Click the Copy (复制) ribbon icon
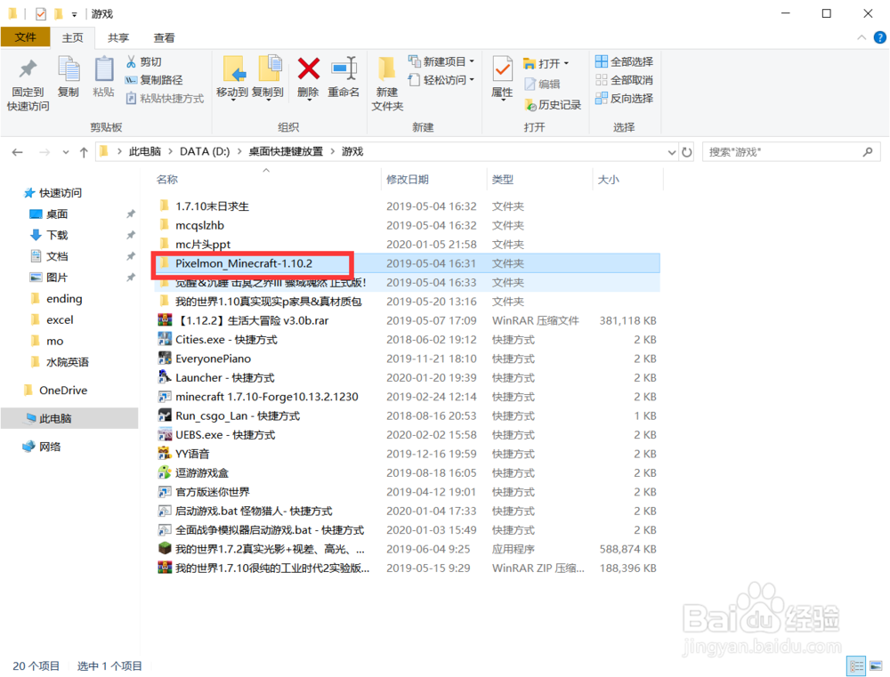The image size is (890, 677). point(69,77)
